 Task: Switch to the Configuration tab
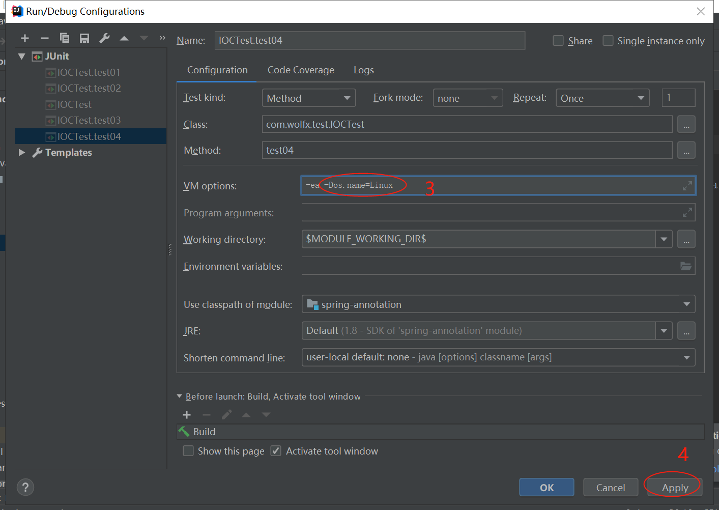[x=217, y=70]
